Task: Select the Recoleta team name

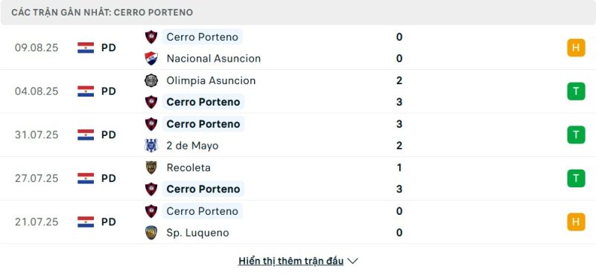Action: coord(188,168)
